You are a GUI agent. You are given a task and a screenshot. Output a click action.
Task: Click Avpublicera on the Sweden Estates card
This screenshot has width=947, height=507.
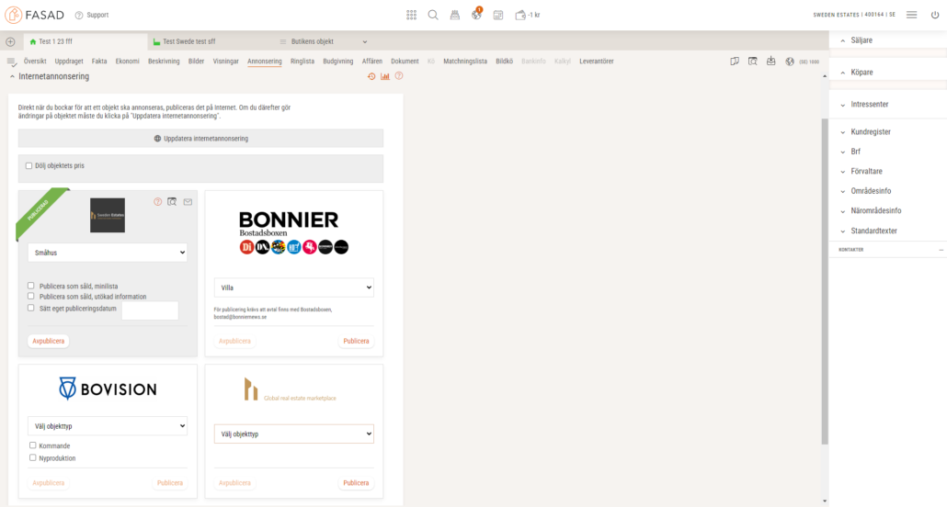click(49, 341)
